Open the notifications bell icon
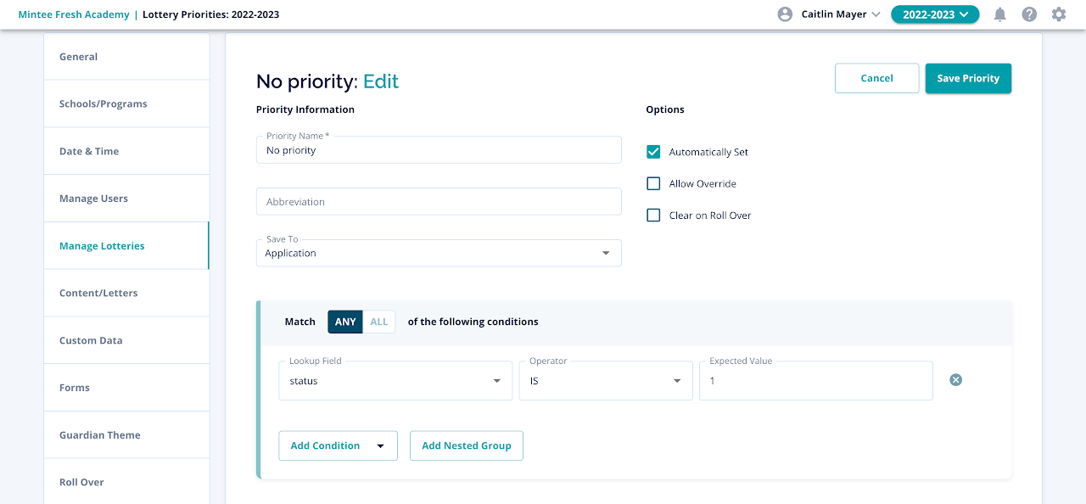 (x=1000, y=14)
